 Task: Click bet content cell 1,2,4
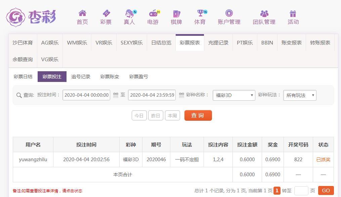click(218, 160)
